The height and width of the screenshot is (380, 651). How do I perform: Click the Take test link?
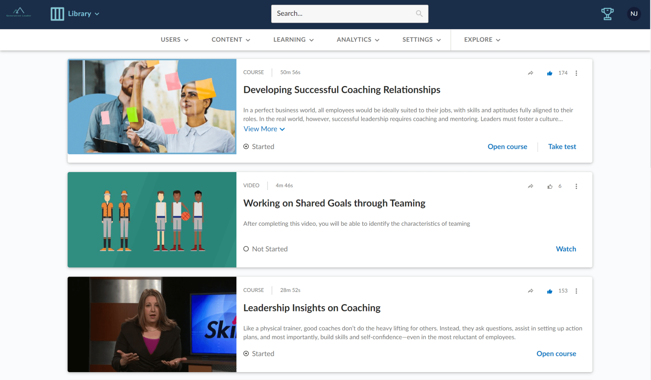coord(562,147)
